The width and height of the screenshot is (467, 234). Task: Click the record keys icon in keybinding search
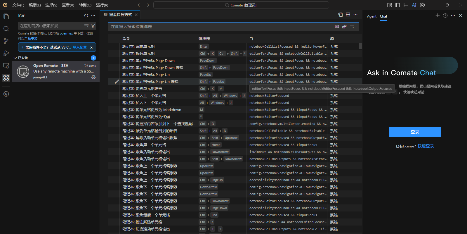[337, 27]
